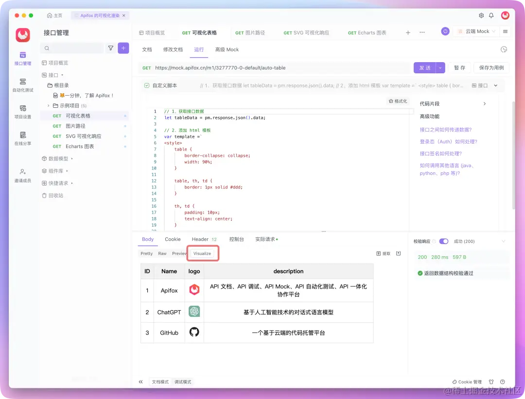The image size is (525, 399).
Task: Expand the 示例项目 folder
Action: coord(48,106)
